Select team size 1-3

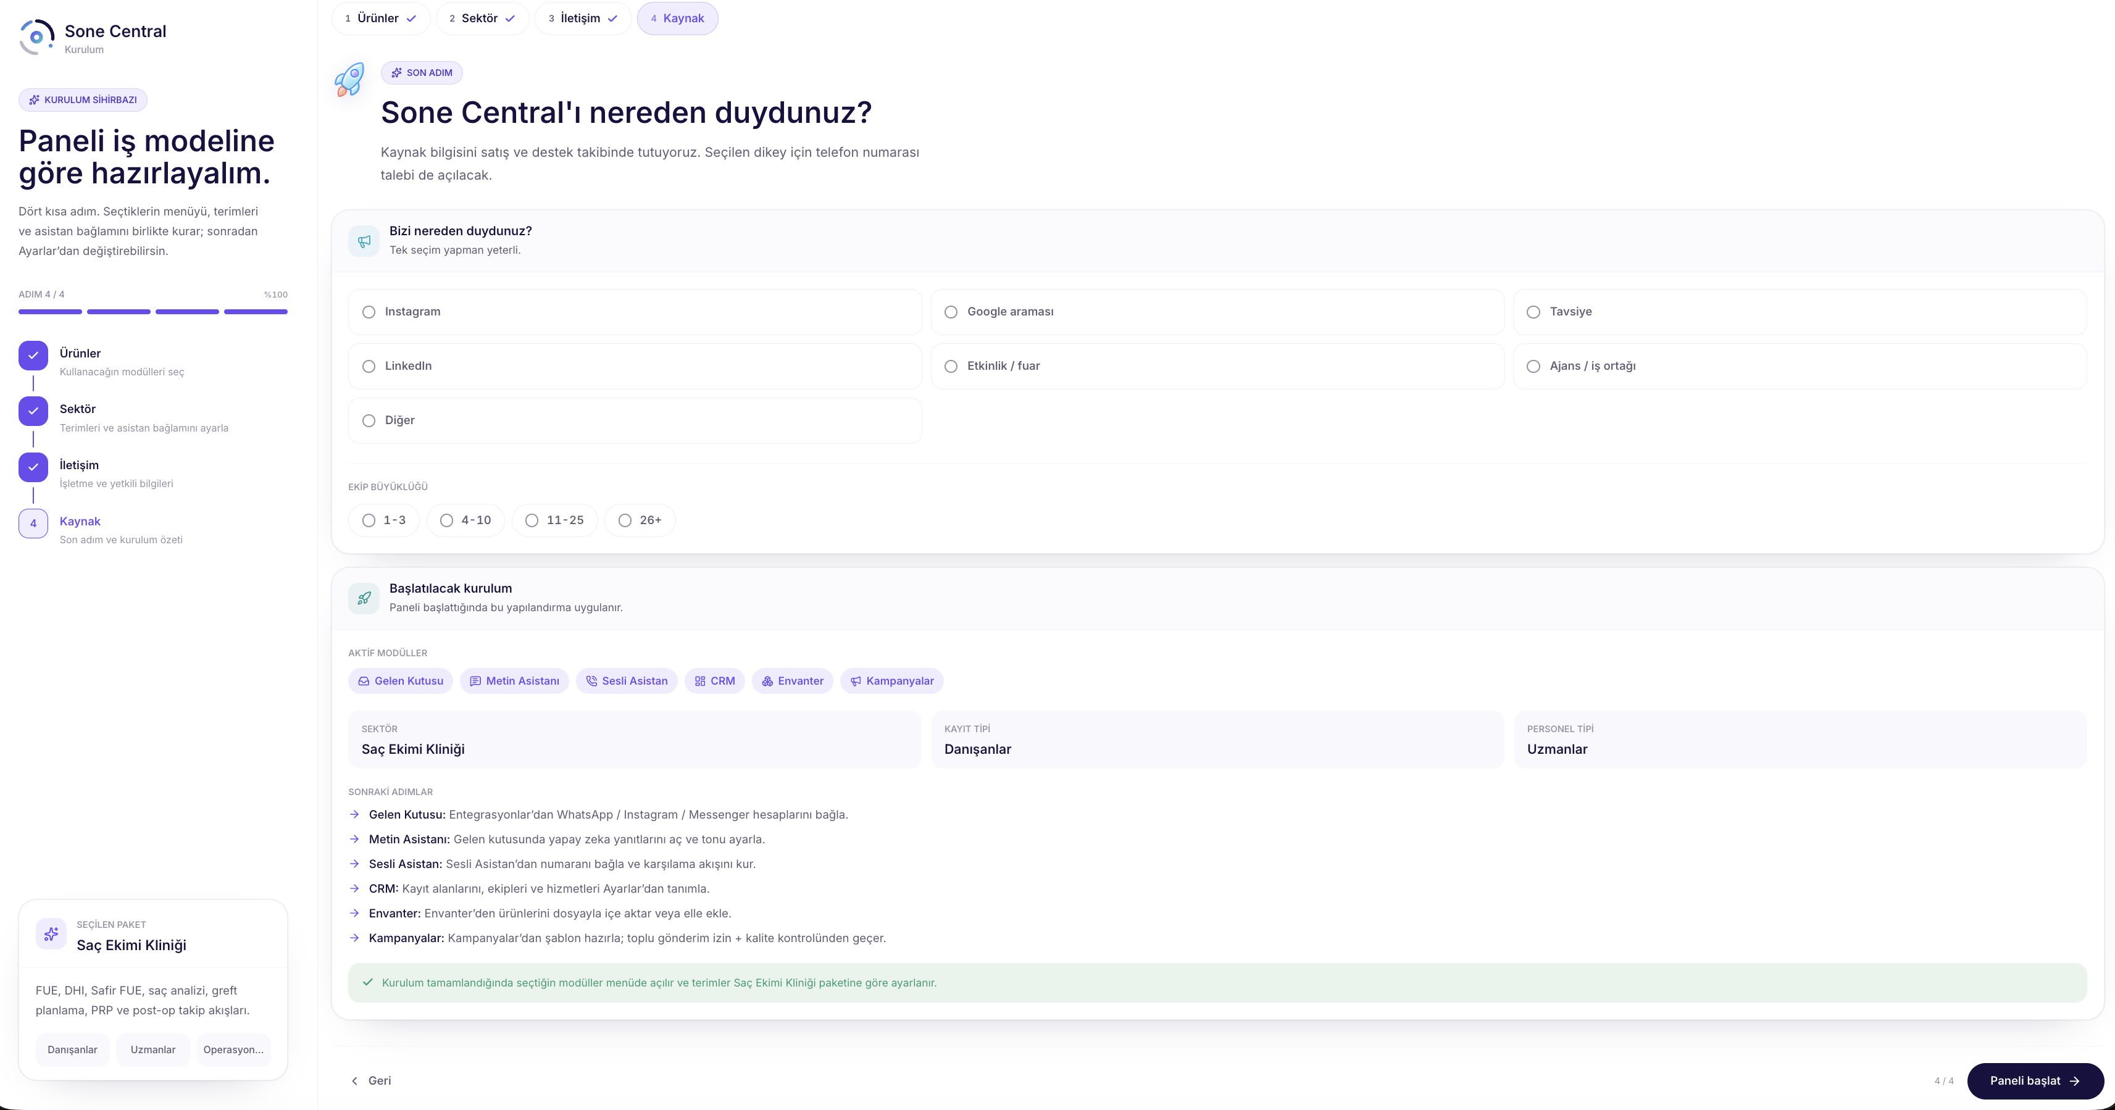383,520
